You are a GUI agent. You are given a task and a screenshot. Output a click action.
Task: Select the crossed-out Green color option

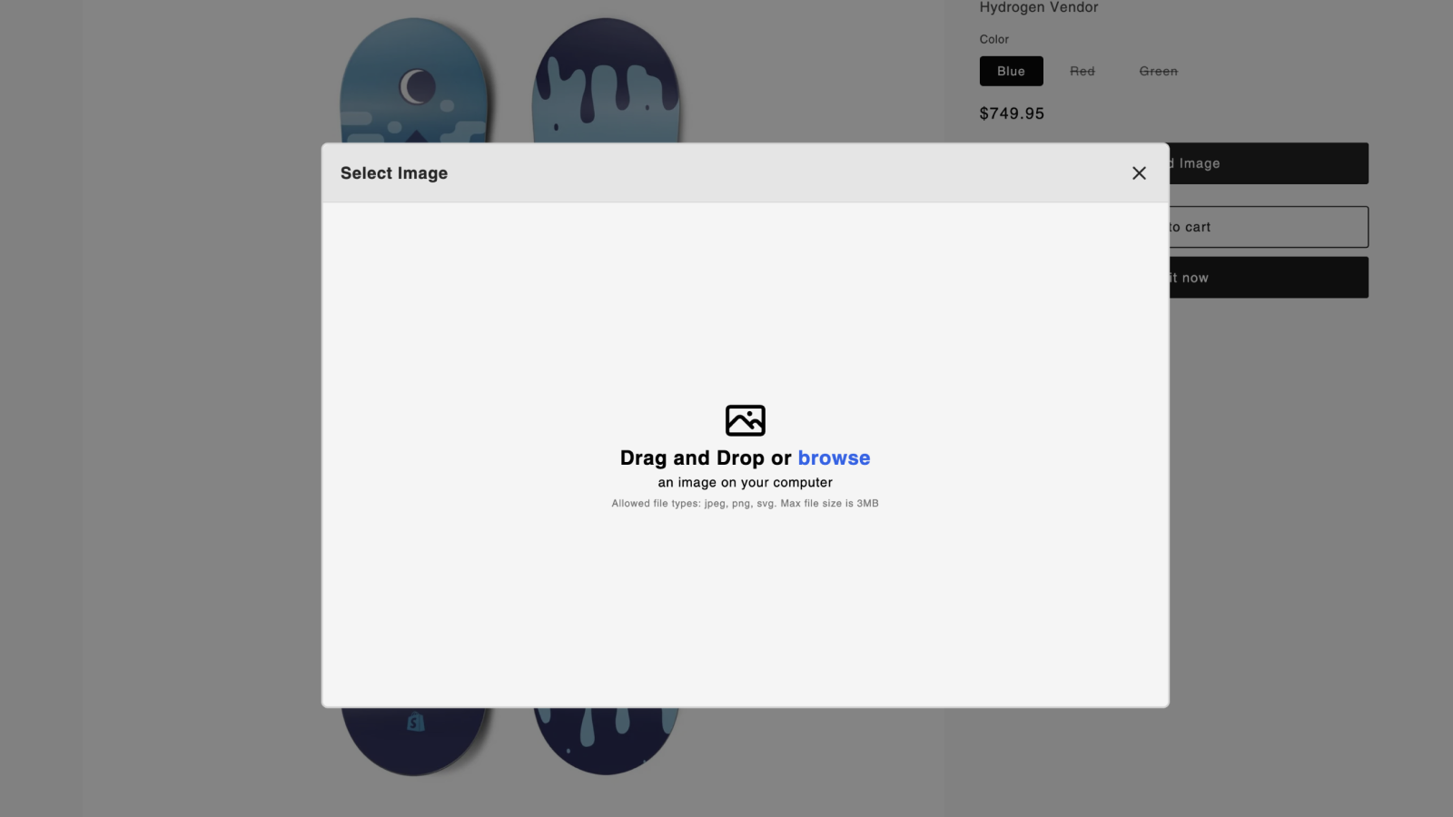(x=1157, y=71)
